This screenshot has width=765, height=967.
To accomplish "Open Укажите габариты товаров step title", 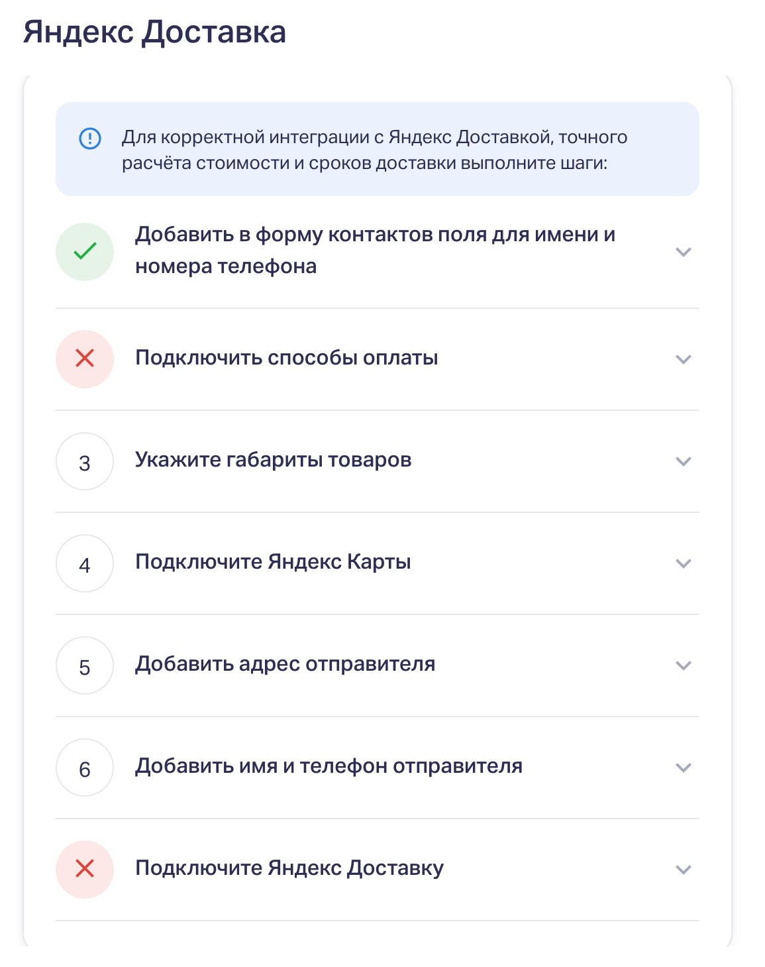I will (x=273, y=460).
